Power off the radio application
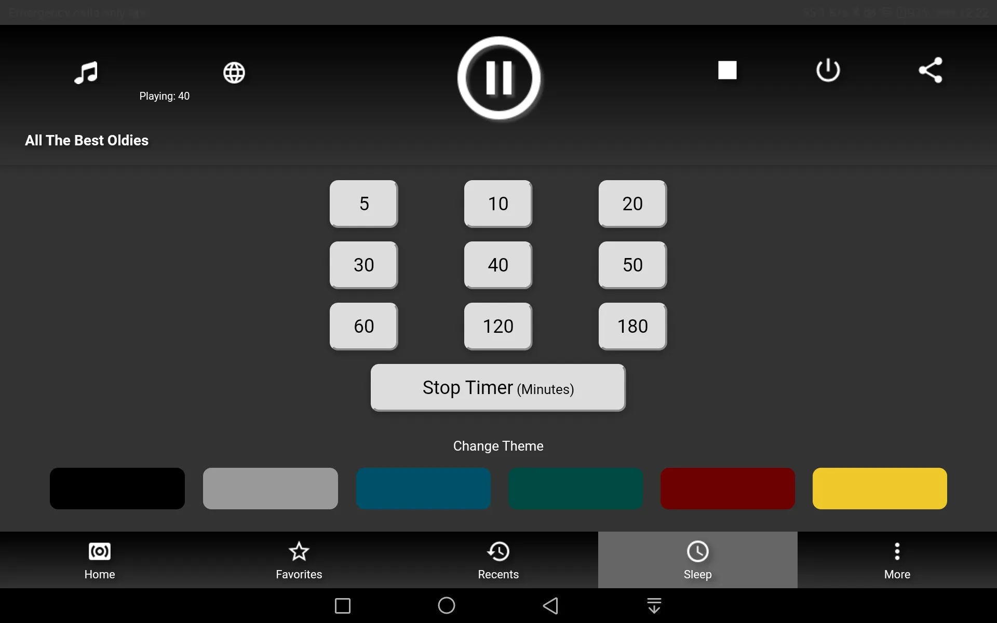This screenshot has height=623, width=997. pos(828,70)
